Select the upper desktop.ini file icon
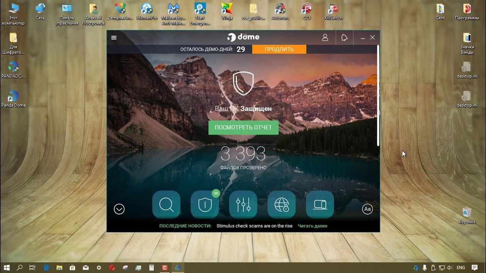The image size is (486, 273). (x=467, y=69)
